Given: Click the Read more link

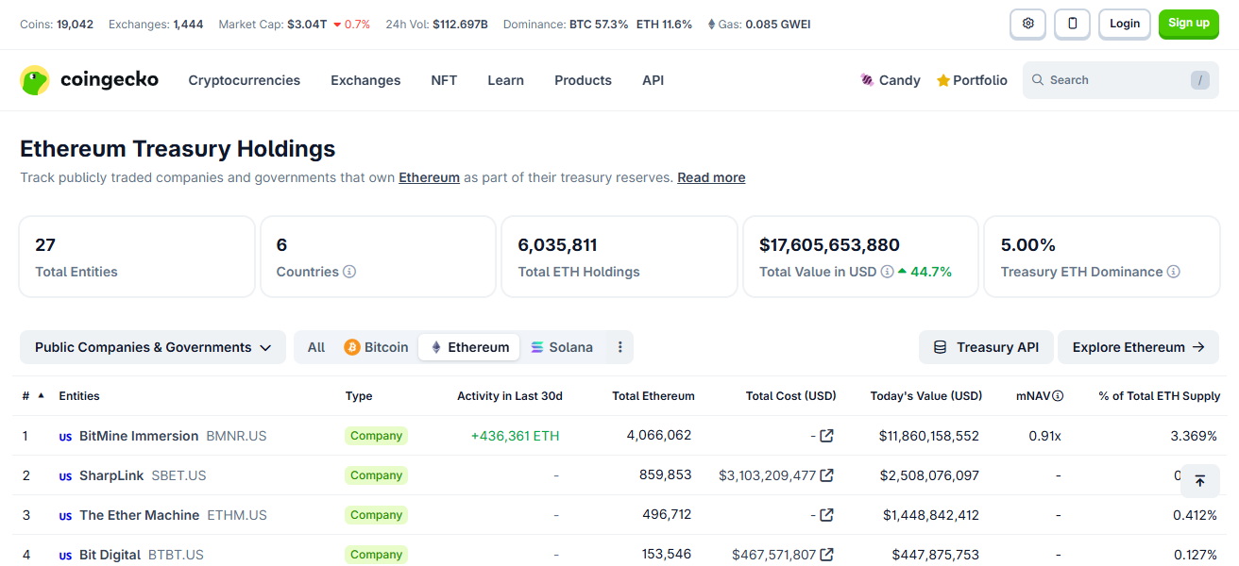Looking at the screenshot, I should (710, 177).
